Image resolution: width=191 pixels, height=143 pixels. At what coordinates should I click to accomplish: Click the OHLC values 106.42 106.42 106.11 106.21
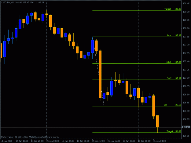(30, 2)
